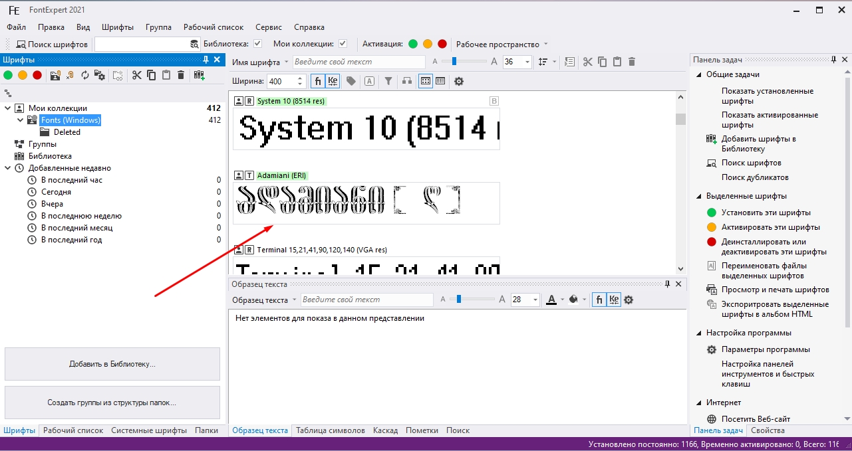Click the green install button in Шрифты panel
852x451 pixels.
click(8, 75)
